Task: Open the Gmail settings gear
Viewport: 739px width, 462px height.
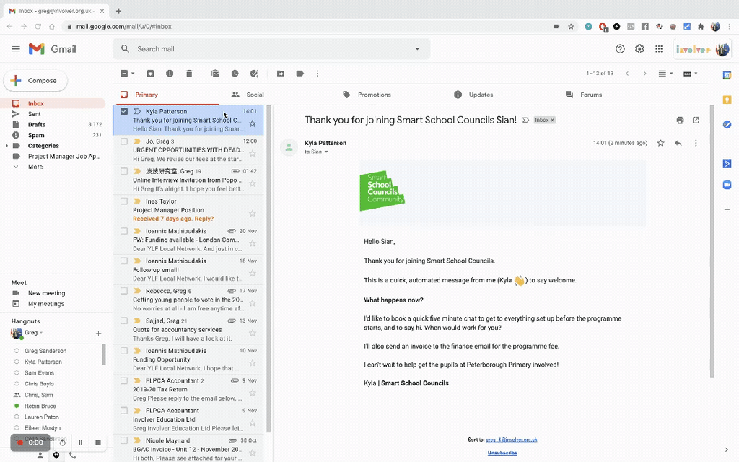Action: point(639,48)
